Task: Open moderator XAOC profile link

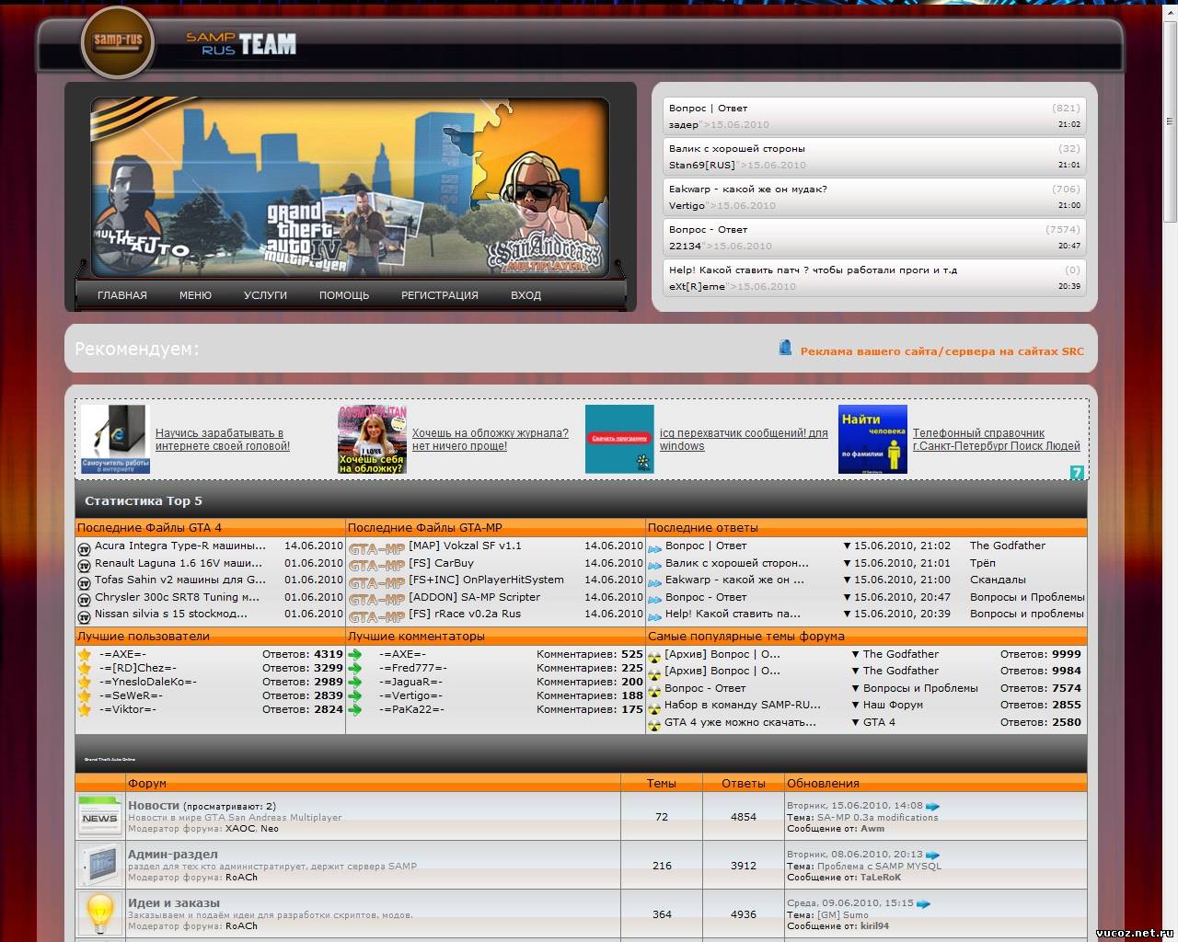Action: point(240,828)
